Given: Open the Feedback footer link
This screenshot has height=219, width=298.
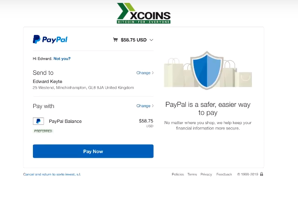Looking at the screenshot, I should (x=224, y=174).
